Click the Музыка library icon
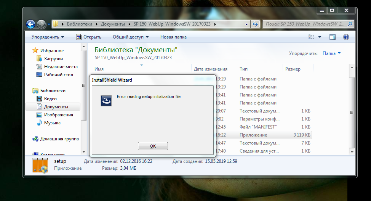This screenshot has height=201, width=371. point(40,123)
